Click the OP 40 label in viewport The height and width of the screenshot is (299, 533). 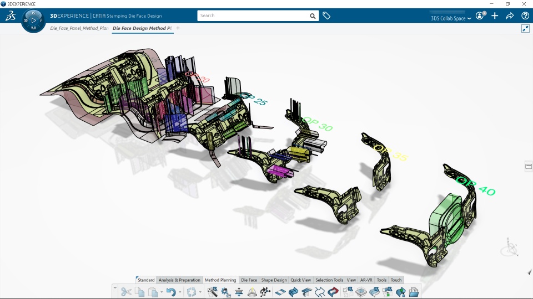(x=476, y=186)
